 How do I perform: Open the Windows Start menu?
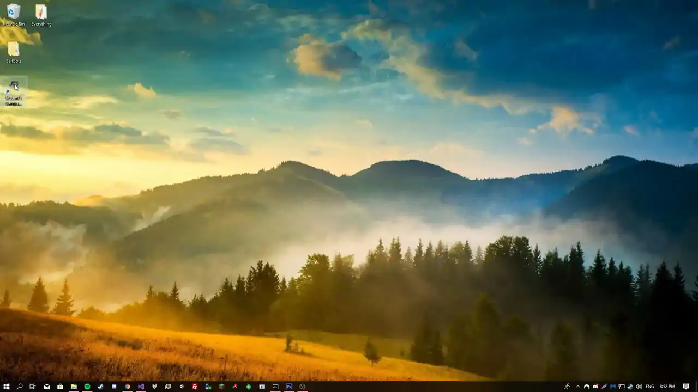(x=6, y=387)
